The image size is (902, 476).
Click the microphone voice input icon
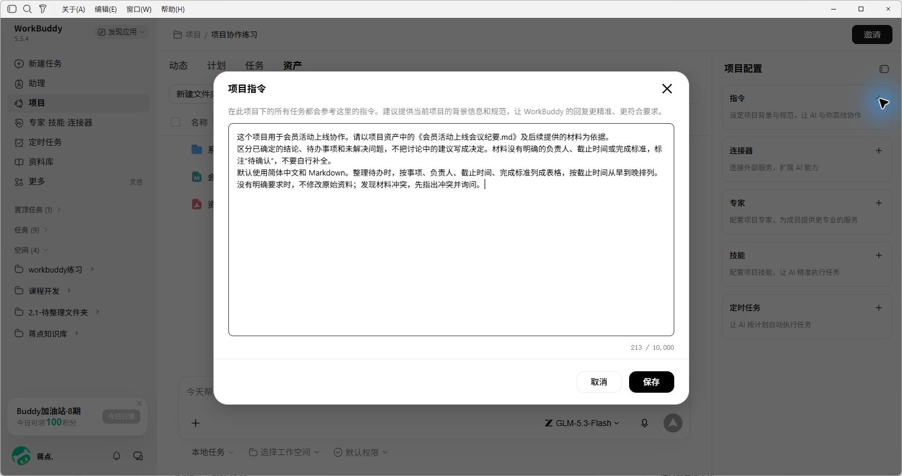point(644,423)
